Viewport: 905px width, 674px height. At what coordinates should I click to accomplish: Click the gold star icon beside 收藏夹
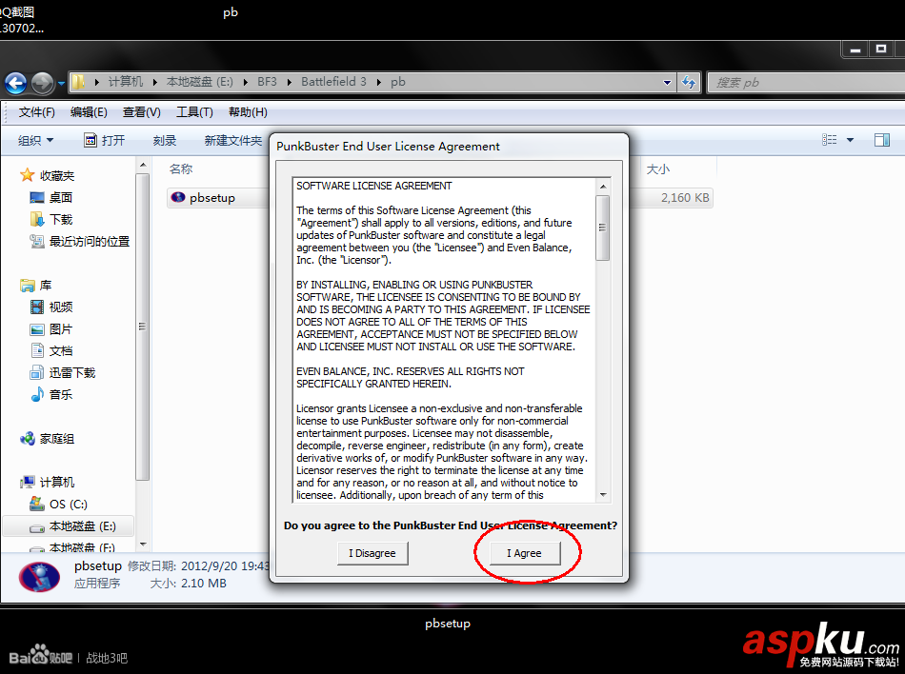click(x=27, y=175)
